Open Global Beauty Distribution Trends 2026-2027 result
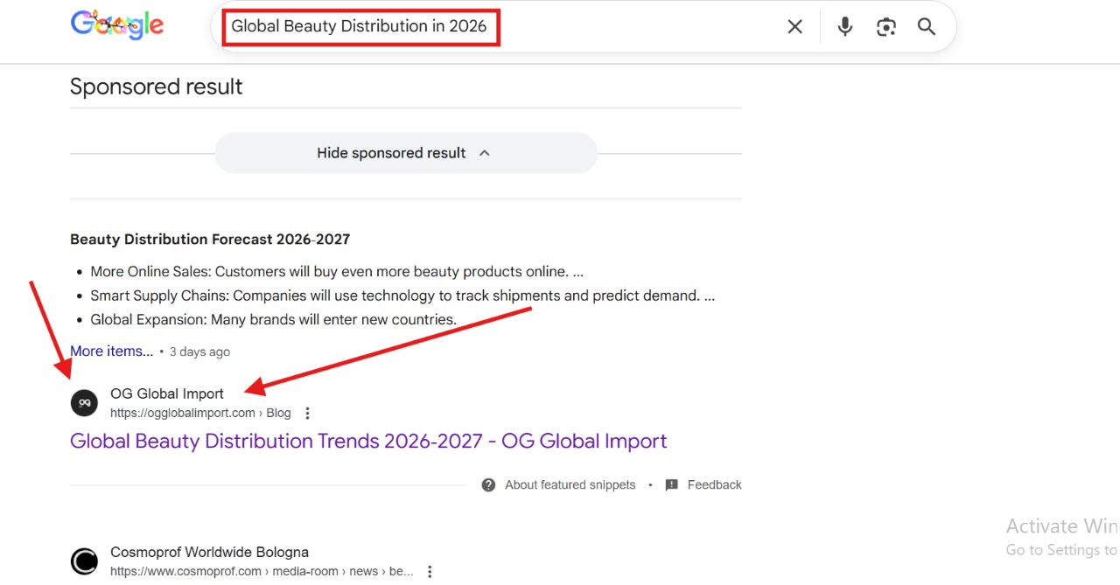The image size is (1120, 585). tap(368, 442)
